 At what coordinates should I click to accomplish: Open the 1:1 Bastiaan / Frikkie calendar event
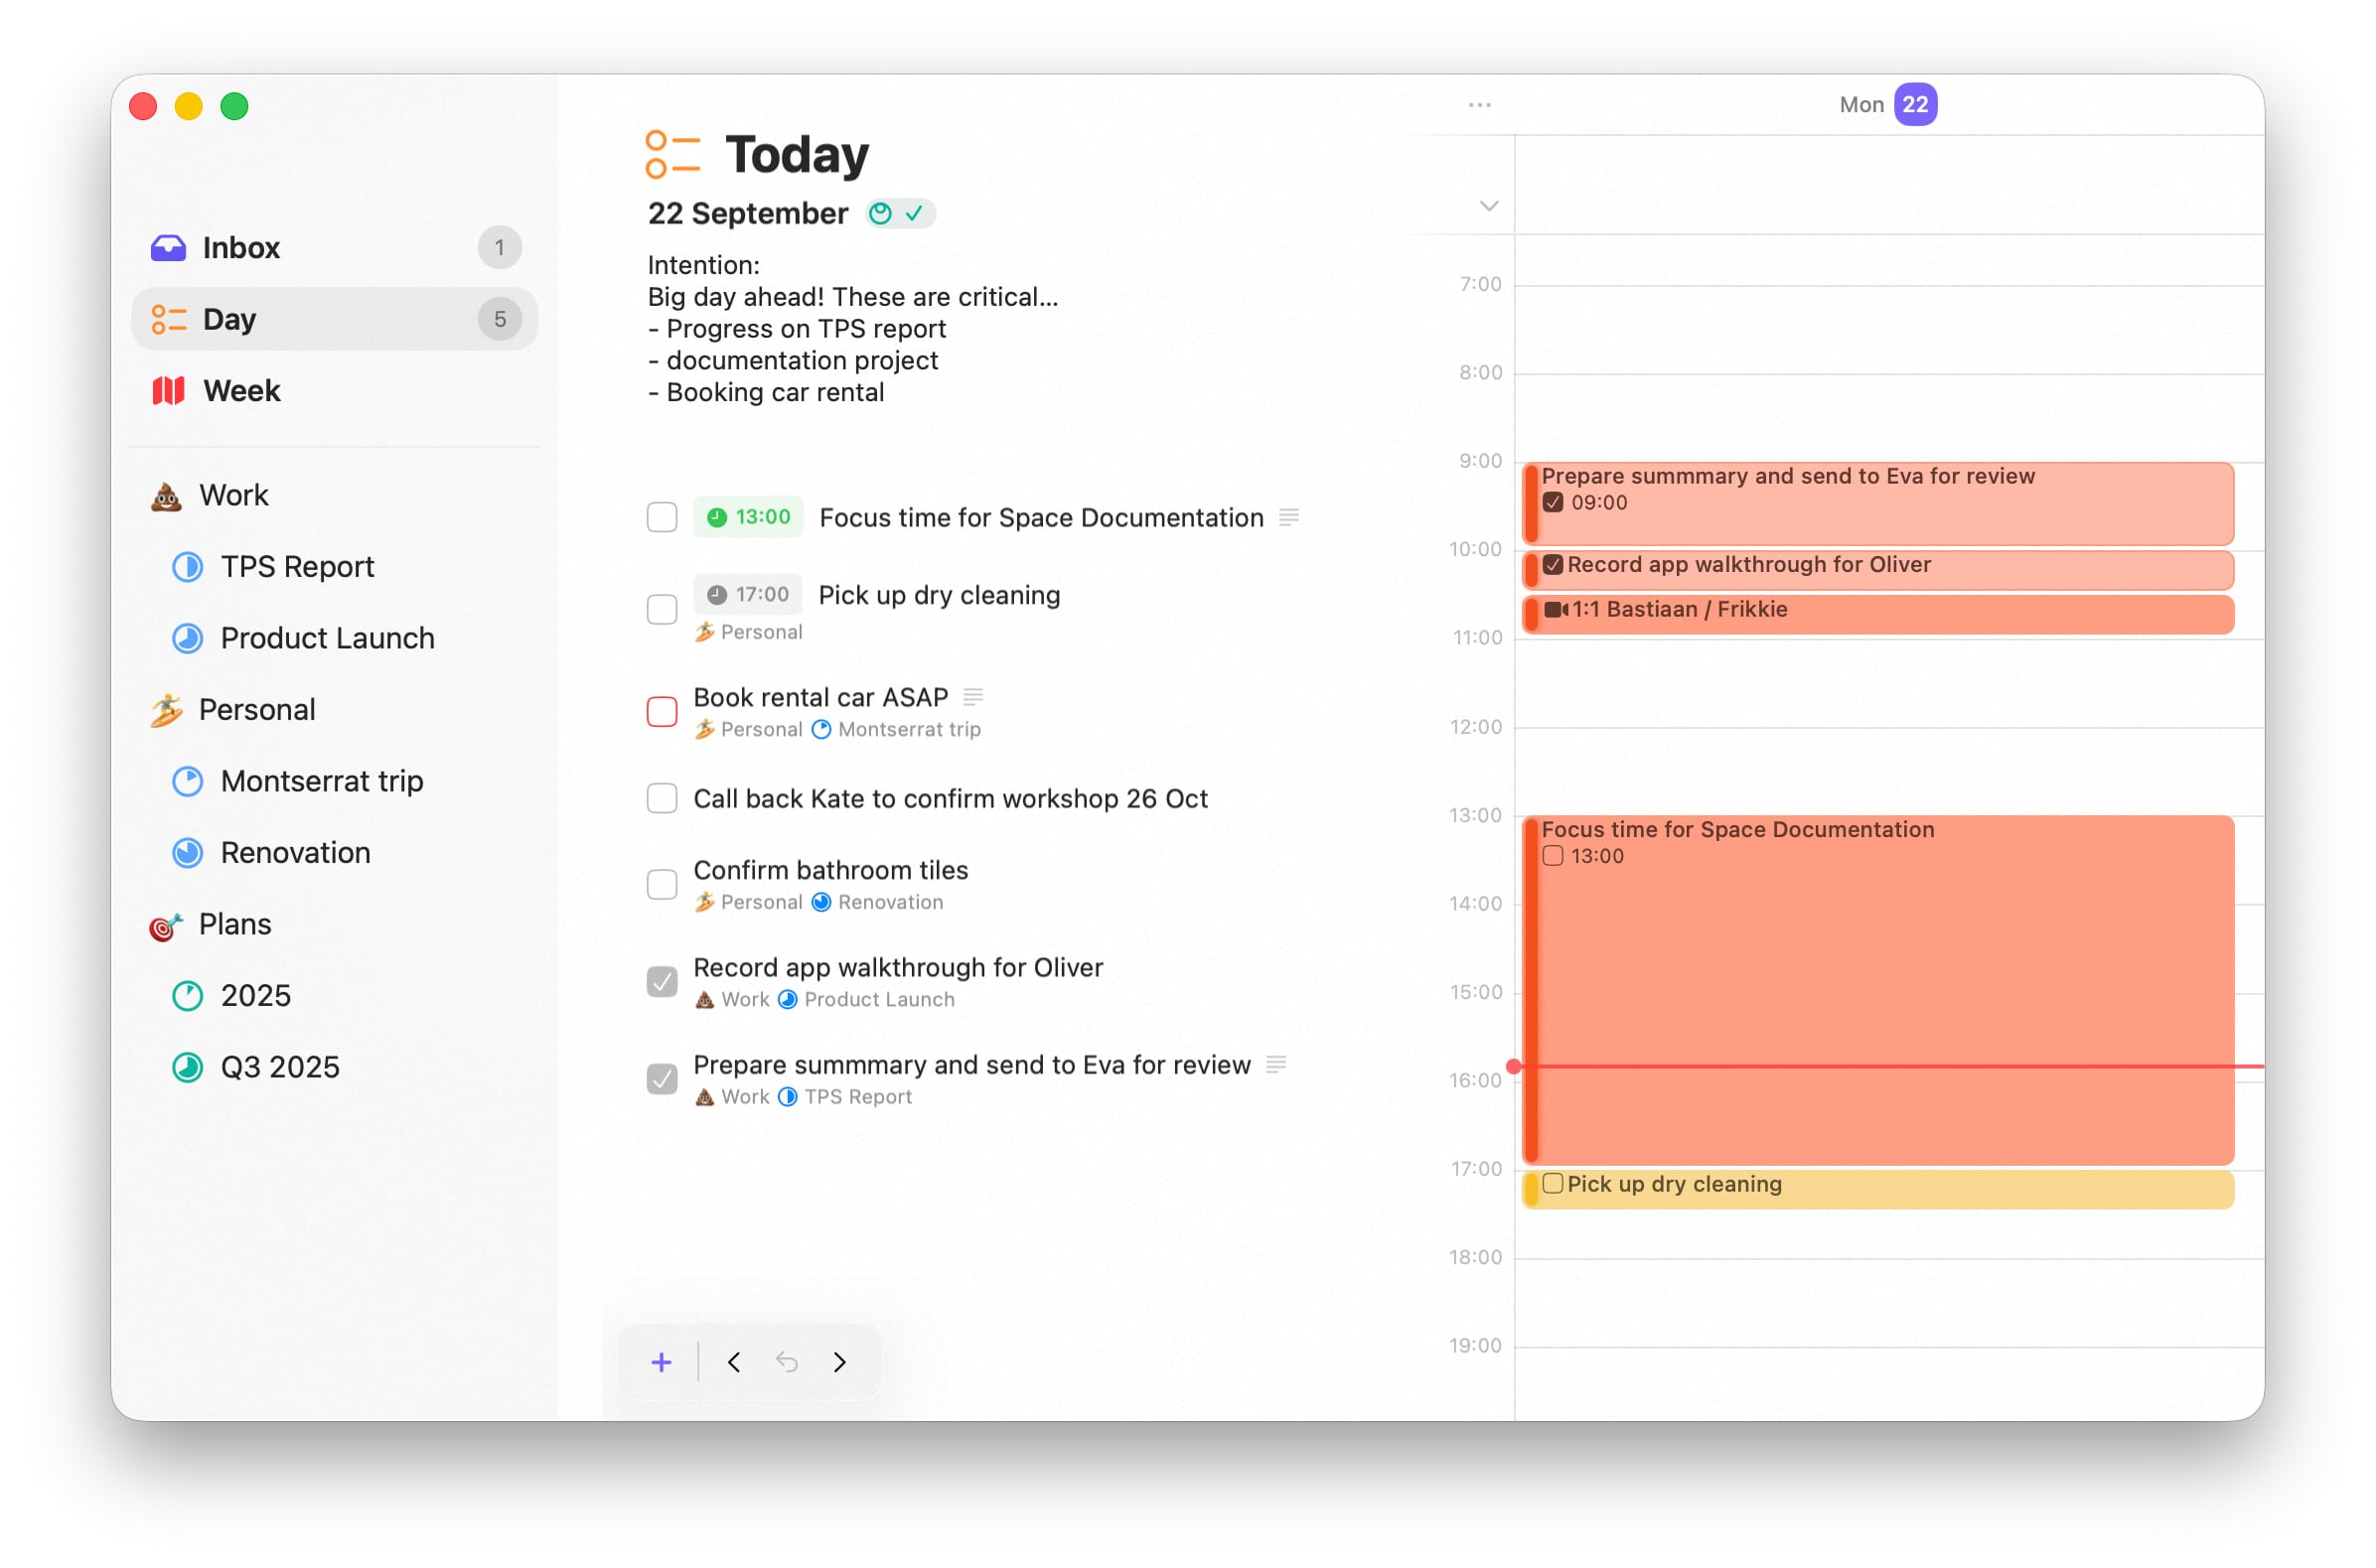[x=1700, y=609]
